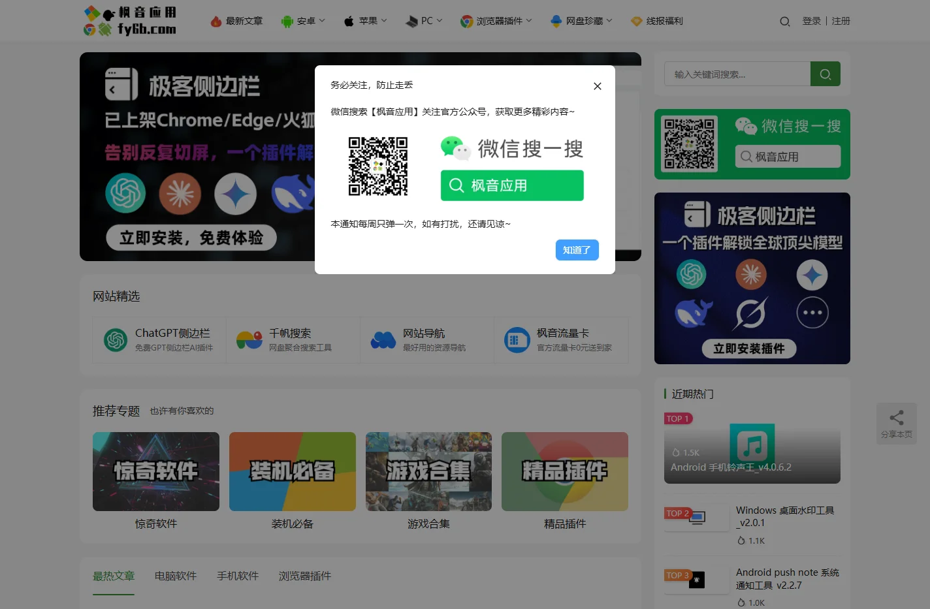Screen dimensions: 930x609
Task: Open the fy6b.com site logo
Action: [x=130, y=21]
